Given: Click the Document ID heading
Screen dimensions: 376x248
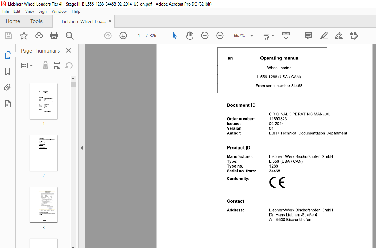Looking at the screenshot, I should (241, 105).
